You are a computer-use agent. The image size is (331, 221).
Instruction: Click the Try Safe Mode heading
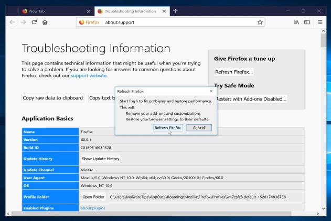coord(234,85)
